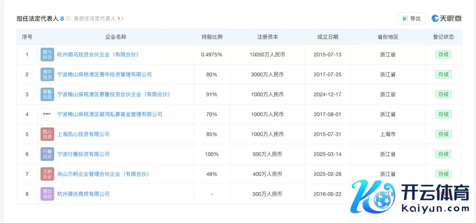This screenshot has height=223, width=476.
Task: Click the 凯心投资 red logo icon
Action: tap(47, 134)
